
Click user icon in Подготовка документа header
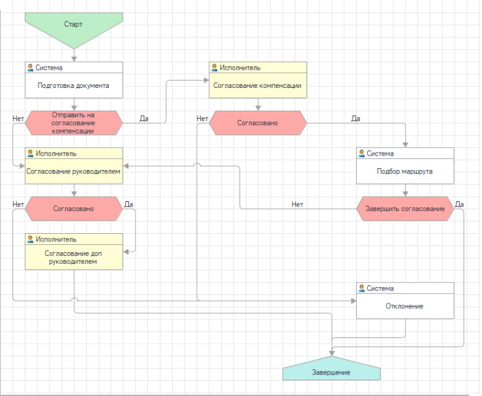coord(30,68)
